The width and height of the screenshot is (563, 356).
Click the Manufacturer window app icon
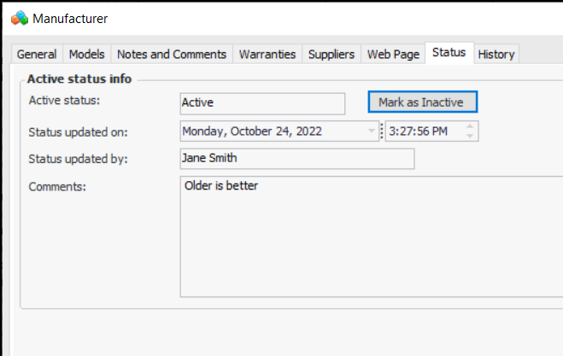click(x=20, y=18)
